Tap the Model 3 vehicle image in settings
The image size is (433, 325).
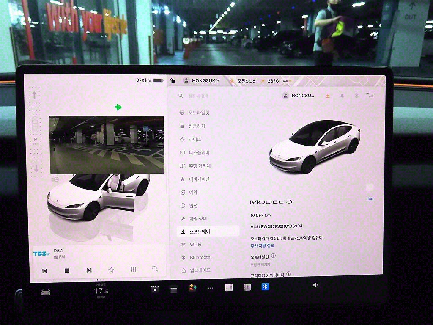click(x=314, y=146)
